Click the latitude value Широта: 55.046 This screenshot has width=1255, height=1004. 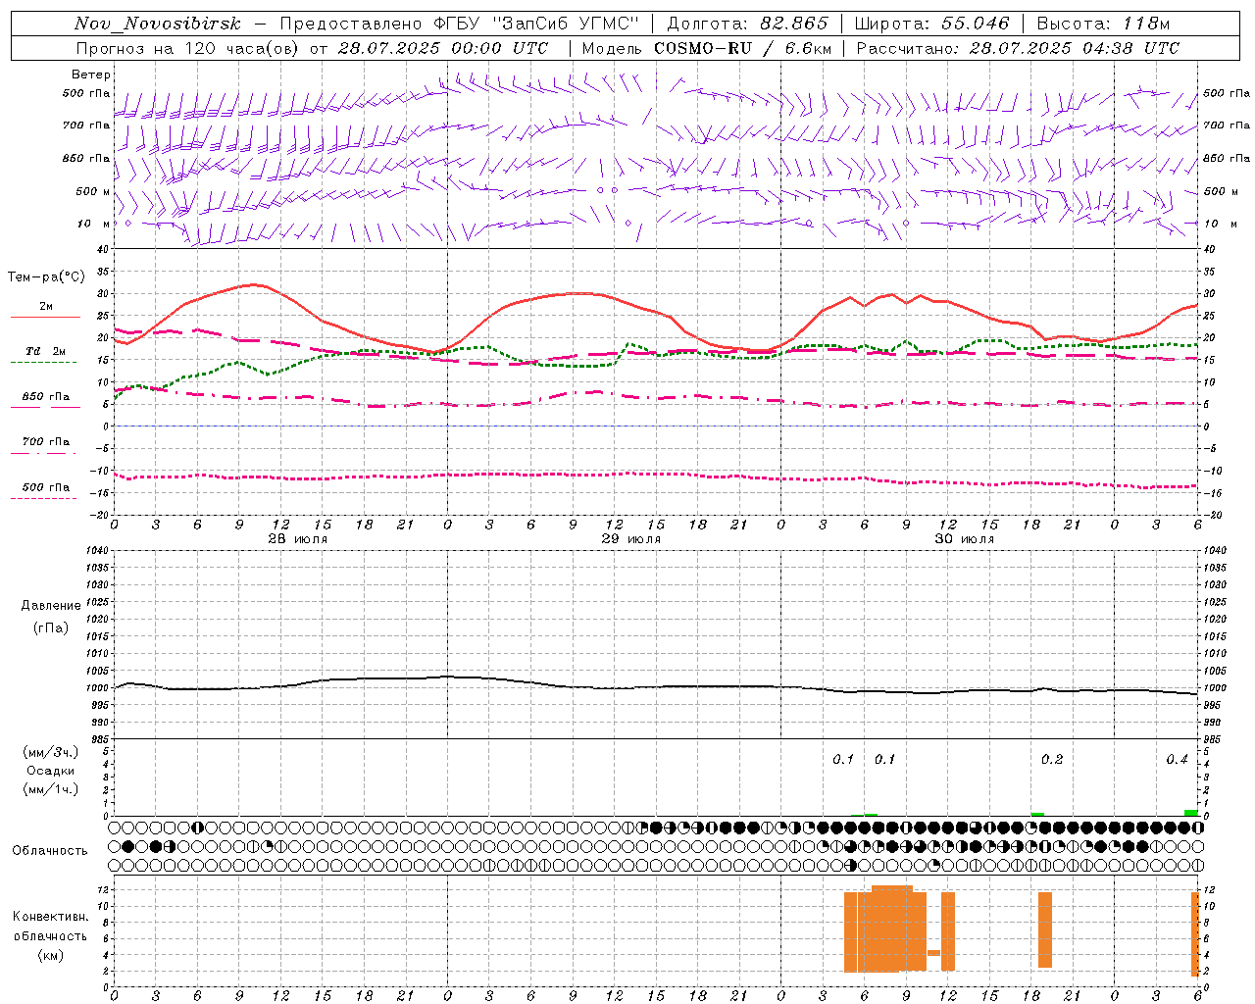(931, 24)
